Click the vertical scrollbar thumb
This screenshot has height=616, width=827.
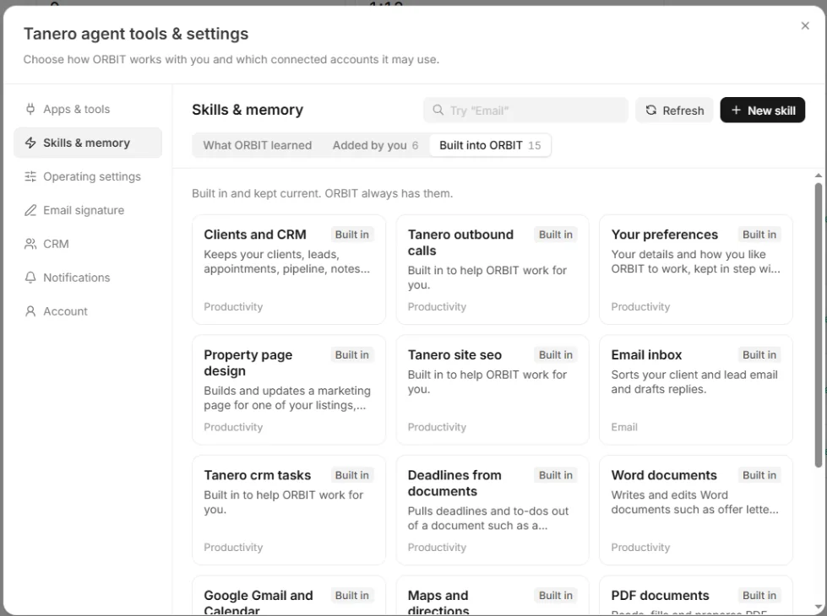tap(818, 325)
